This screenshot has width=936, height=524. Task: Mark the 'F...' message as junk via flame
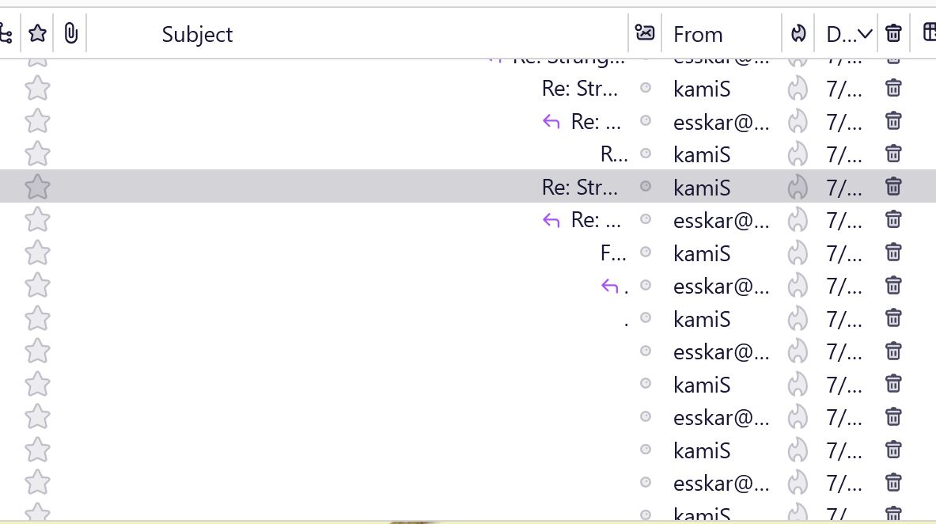798,253
